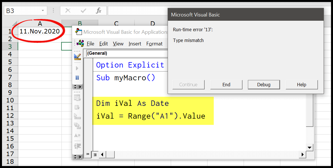The width and height of the screenshot is (333, 168).
Task: Expand the toolbar options chevron below the Break icon
Action: (77, 87)
